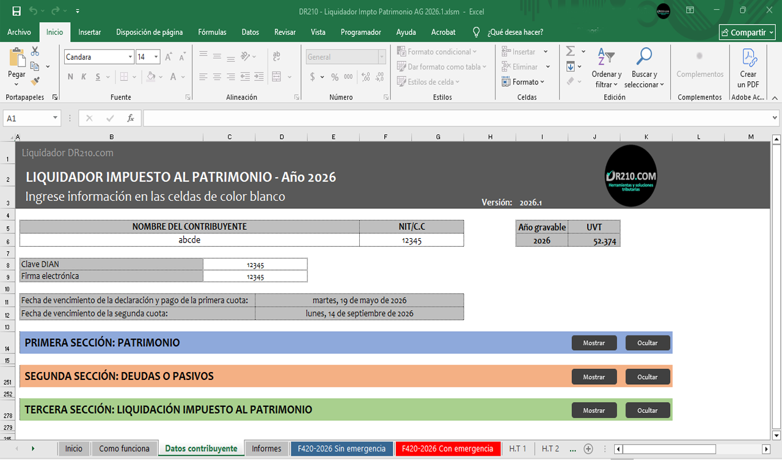Select the Format Painter brush icon
Viewport: 782px width, 460px height.
35,81
